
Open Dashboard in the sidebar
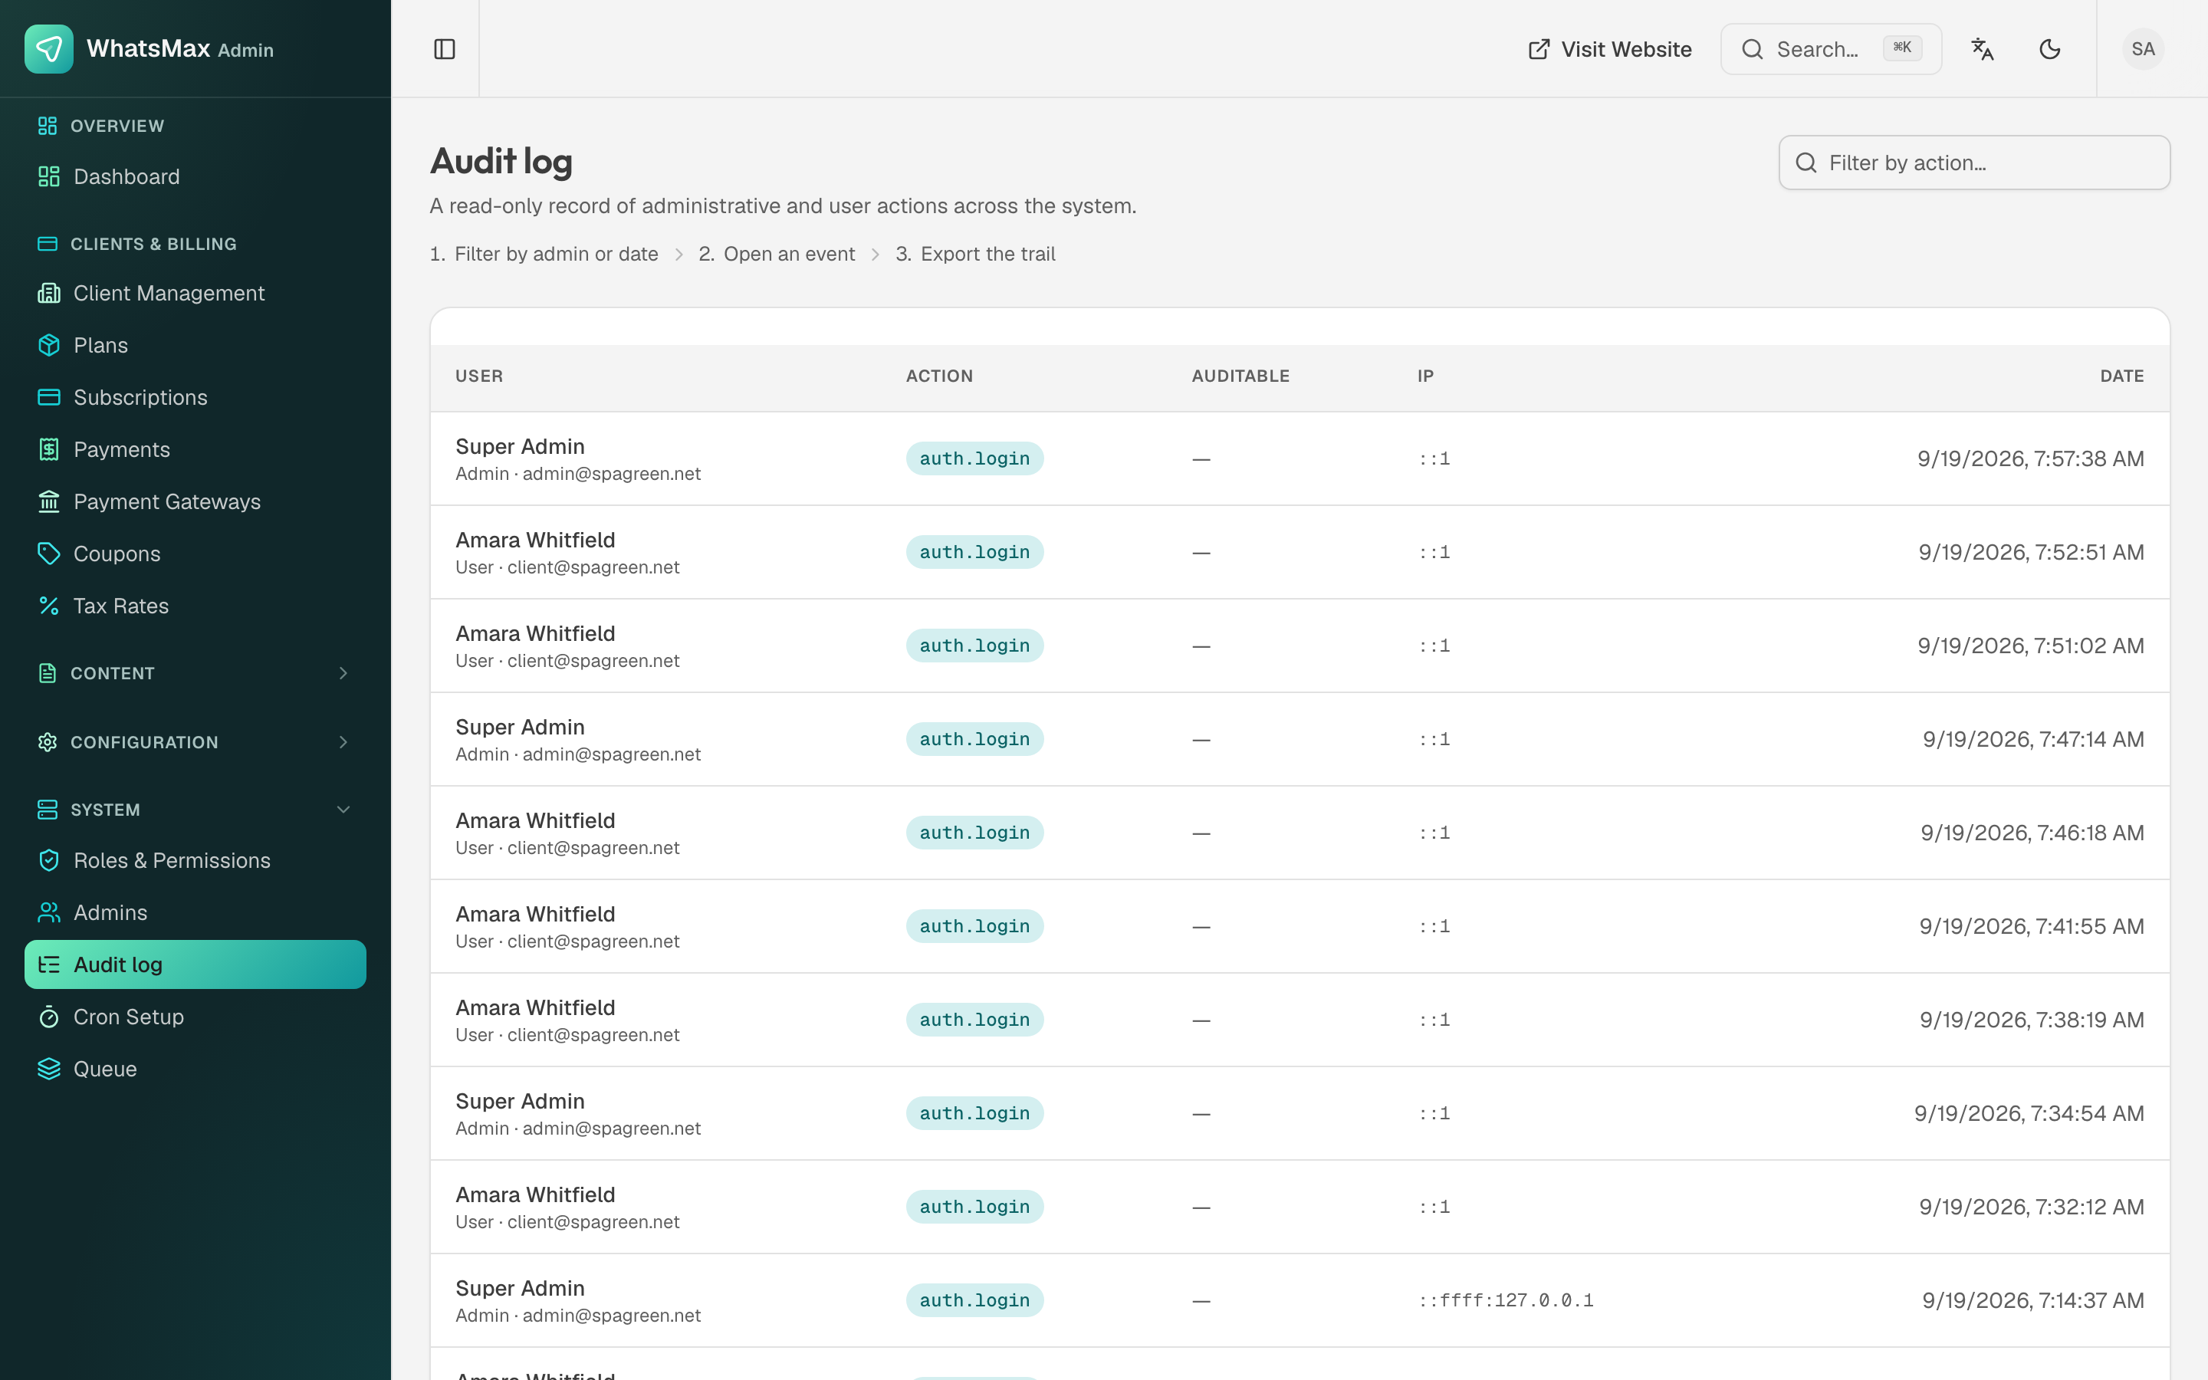(x=195, y=176)
